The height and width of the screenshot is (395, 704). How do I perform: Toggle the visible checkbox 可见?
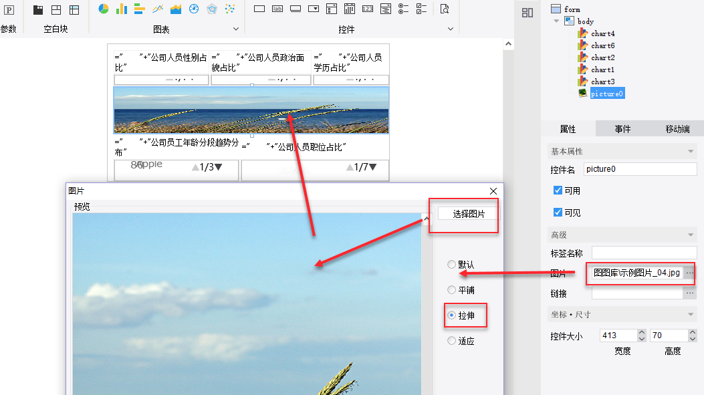pos(558,213)
